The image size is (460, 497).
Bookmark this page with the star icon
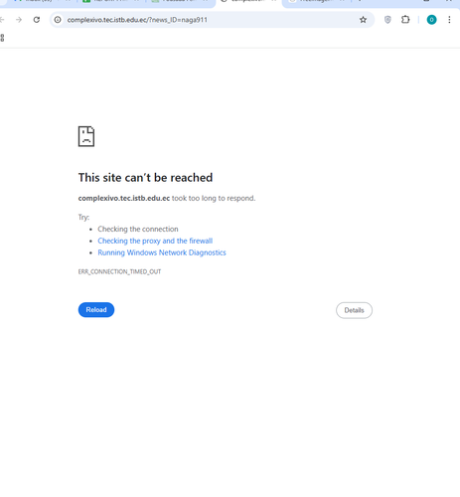[363, 20]
